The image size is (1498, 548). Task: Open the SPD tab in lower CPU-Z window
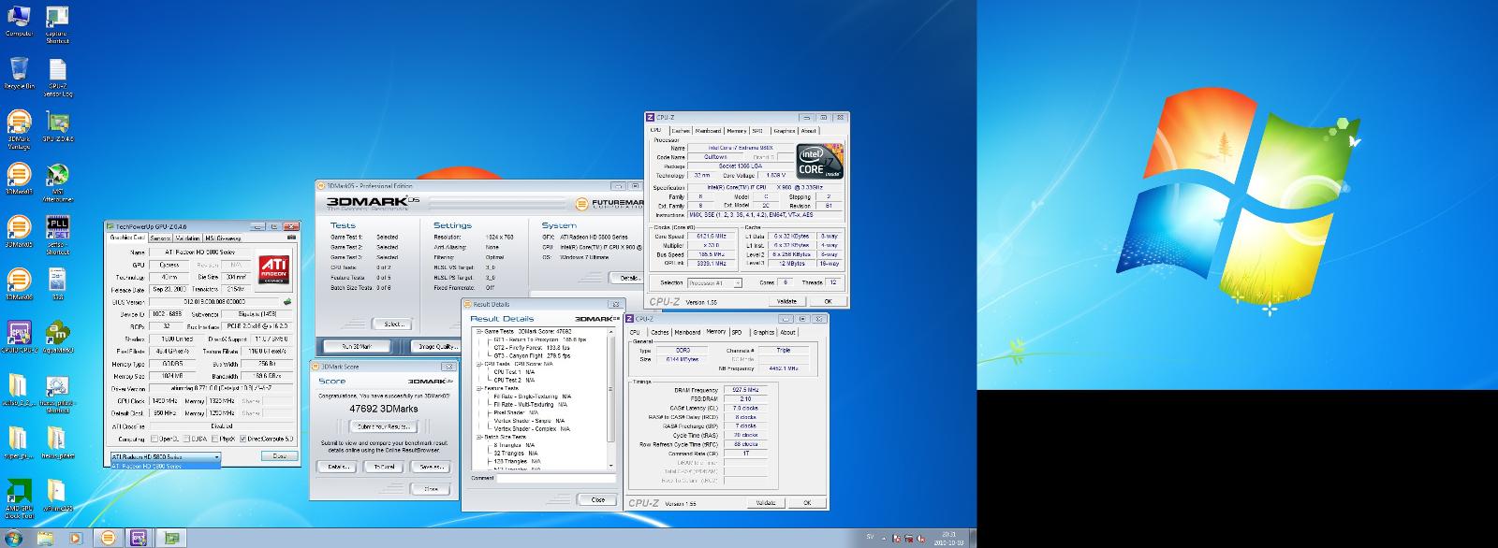pos(737,332)
